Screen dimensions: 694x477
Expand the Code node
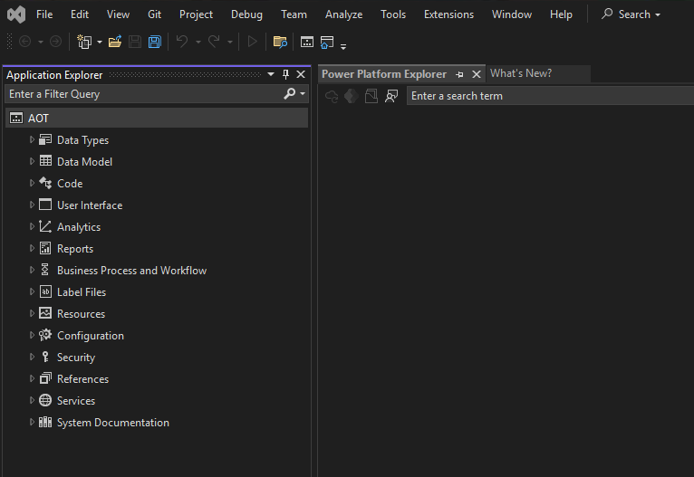32,183
